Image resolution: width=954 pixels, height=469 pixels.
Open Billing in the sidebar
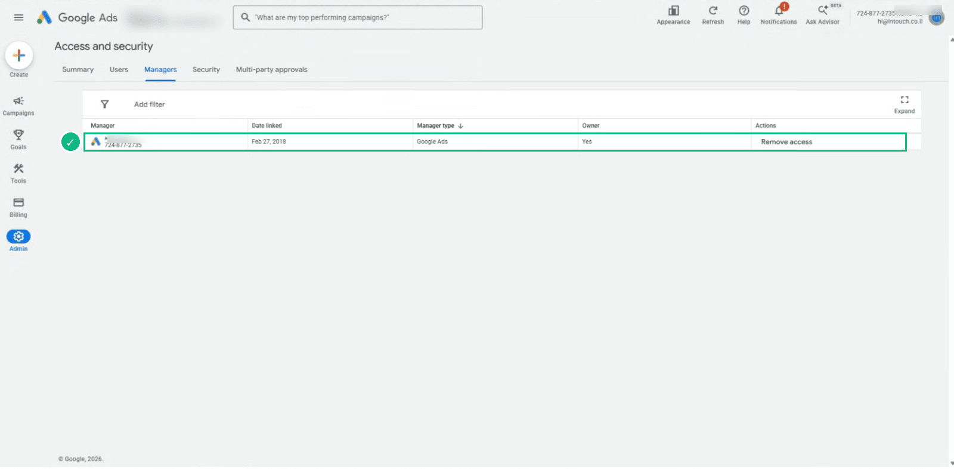(18, 208)
